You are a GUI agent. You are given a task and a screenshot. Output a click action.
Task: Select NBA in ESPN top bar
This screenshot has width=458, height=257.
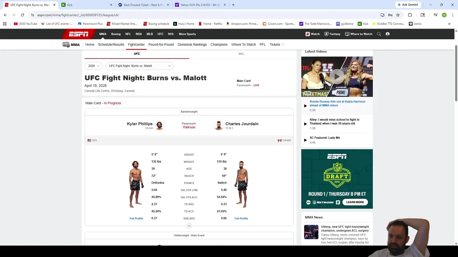coord(138,34)
